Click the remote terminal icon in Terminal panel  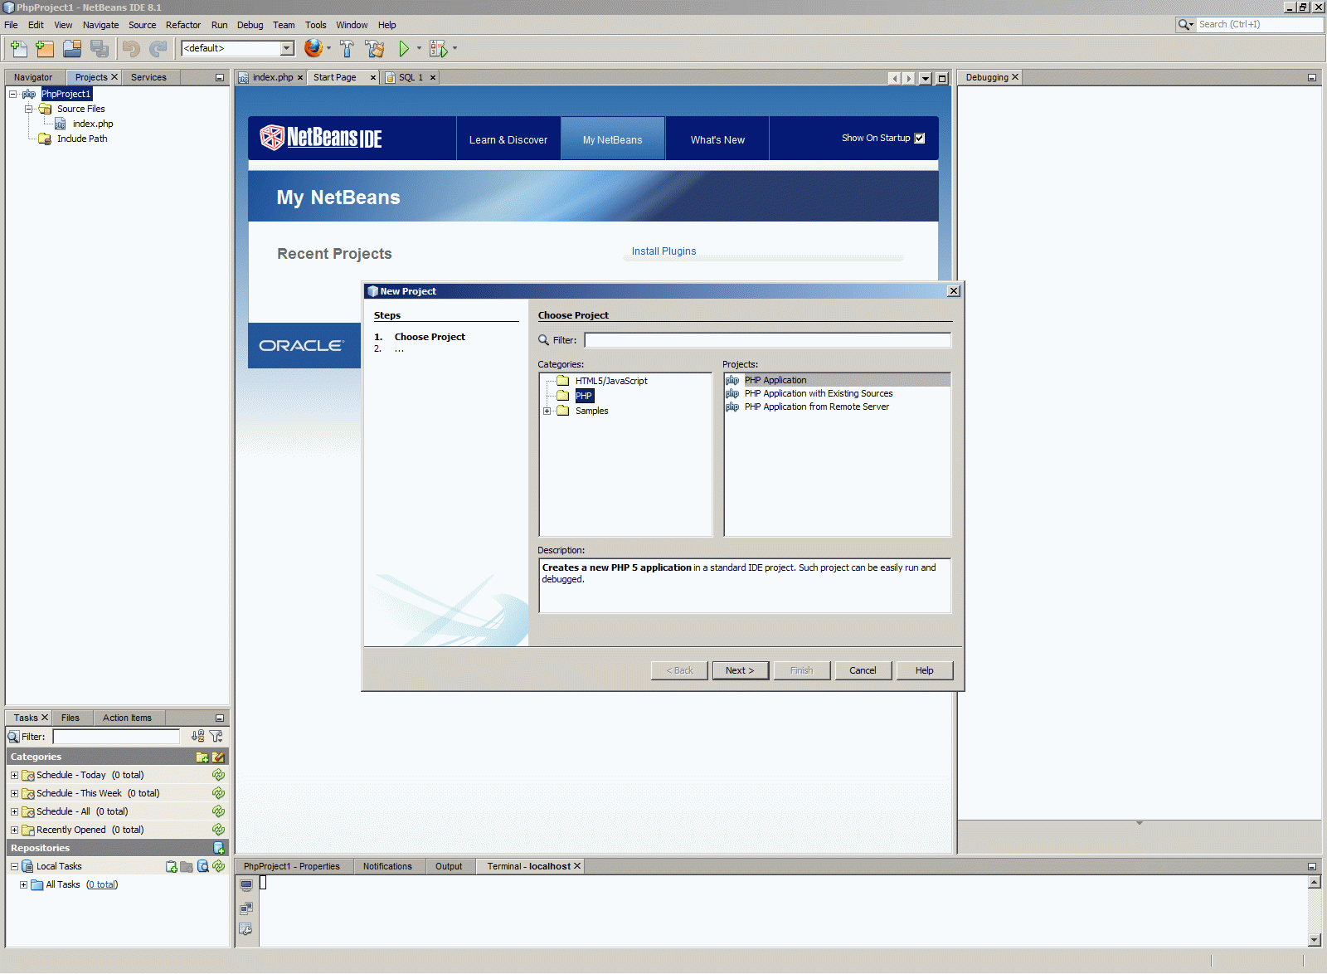(246, 908)
